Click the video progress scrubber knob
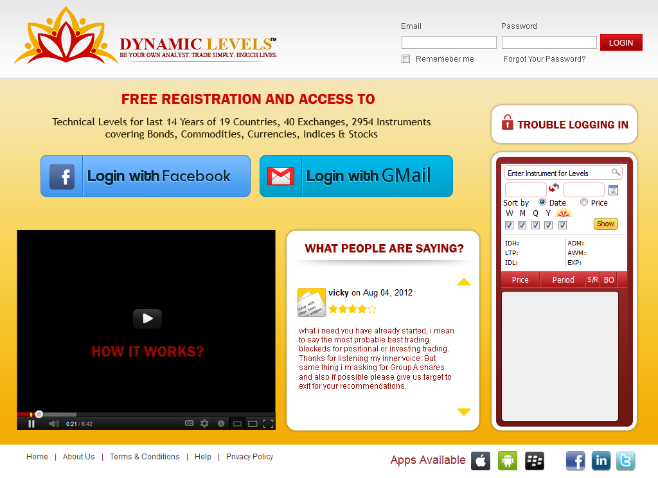The height and width of the screenshot is (478, 658). [39, 414]
